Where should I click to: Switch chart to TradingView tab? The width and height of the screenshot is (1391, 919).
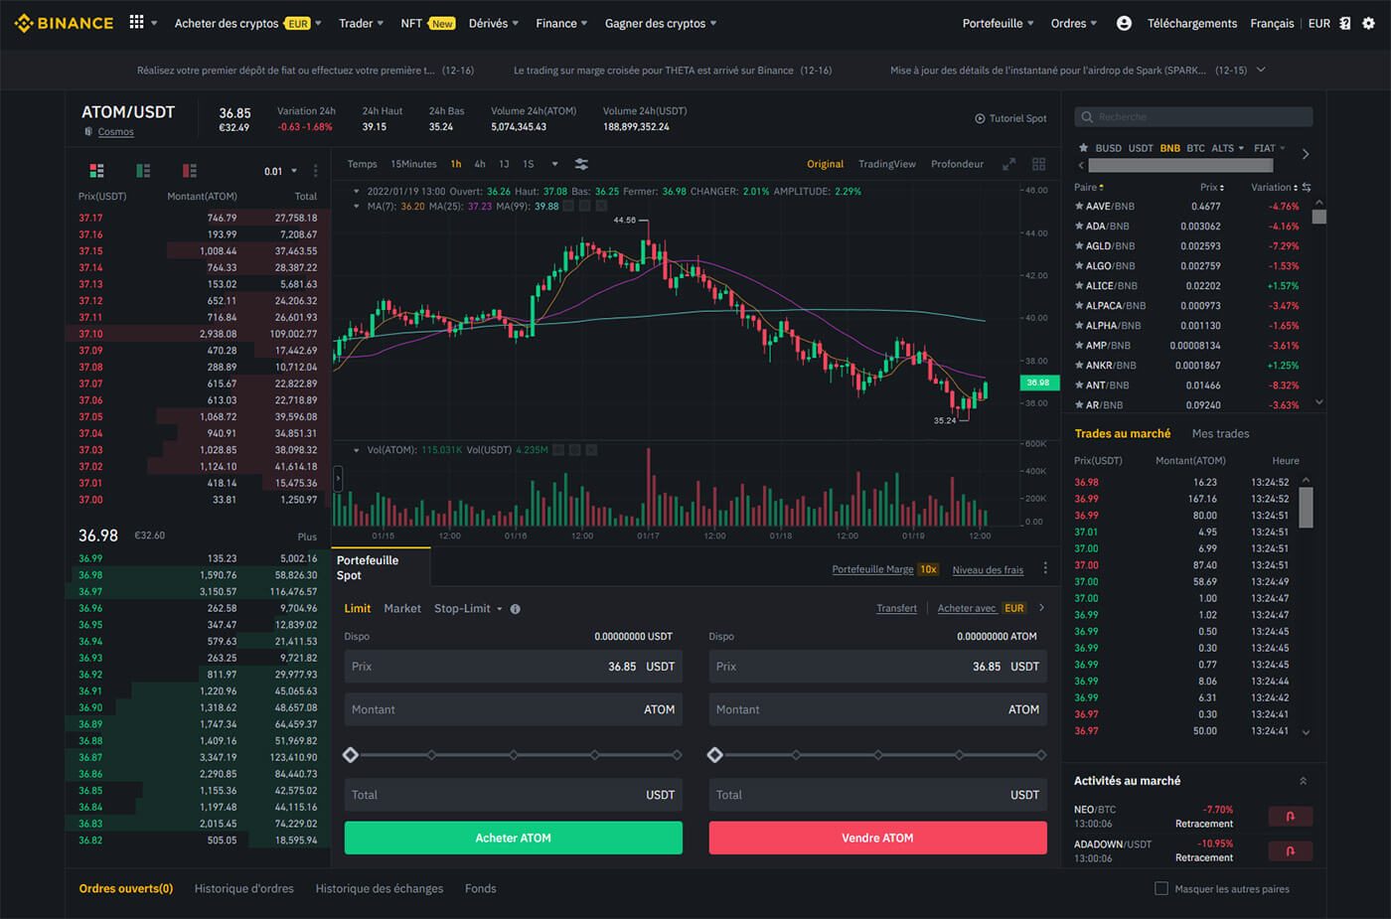click(x=887, y=164)
